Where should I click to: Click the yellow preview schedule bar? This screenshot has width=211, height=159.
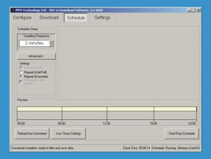click(x=107, y=109)
